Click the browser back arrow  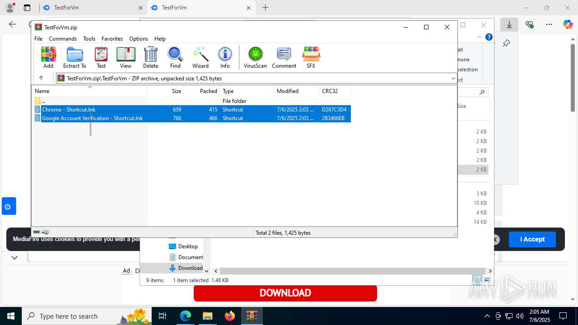click(13, 24)
